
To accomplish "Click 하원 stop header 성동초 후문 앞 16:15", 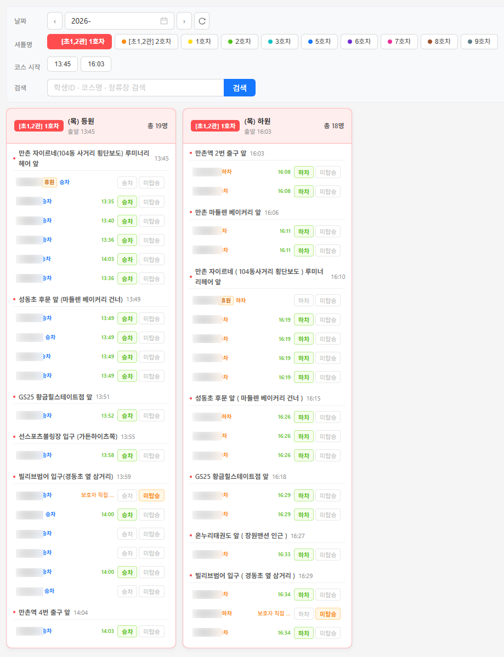I will (249, 398).
